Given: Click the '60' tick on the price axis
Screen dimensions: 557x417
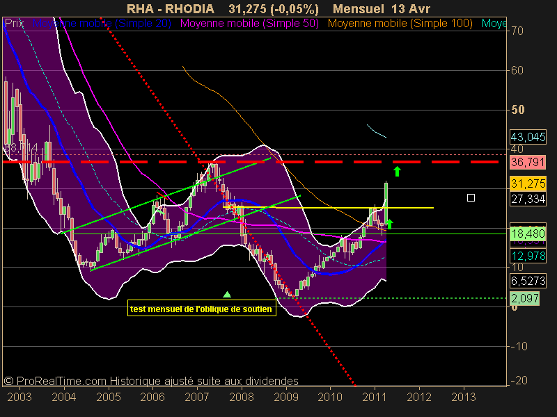Looking at the screenshot, I should point(517,70).
